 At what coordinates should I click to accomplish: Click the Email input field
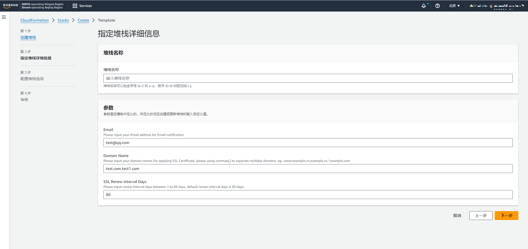click(x=308, y=143)
